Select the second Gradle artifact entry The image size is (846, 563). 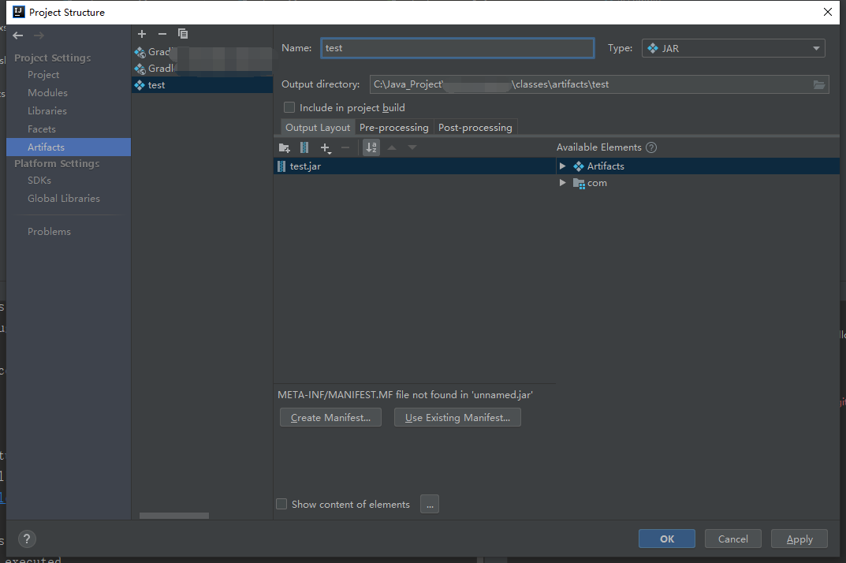point(203,69)
